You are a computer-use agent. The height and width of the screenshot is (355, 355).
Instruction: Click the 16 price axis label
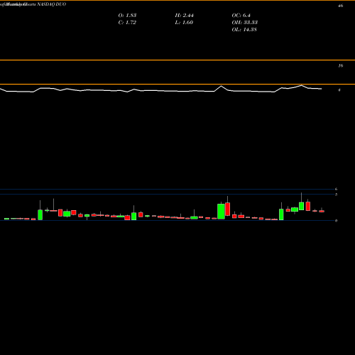tap(340, 66)
